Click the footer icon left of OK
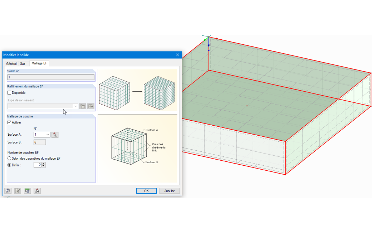Viewport: 372px width, 233px height. pyautogui.click(x=37, y=191)
